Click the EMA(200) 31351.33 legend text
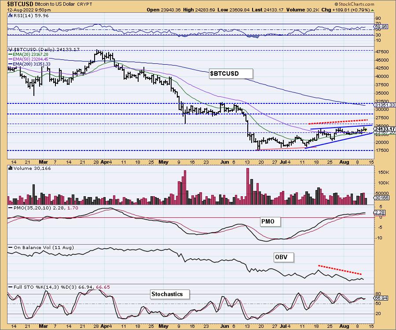Image resolution: width=396 pixels, height=330 pixels. click(32, 64)
